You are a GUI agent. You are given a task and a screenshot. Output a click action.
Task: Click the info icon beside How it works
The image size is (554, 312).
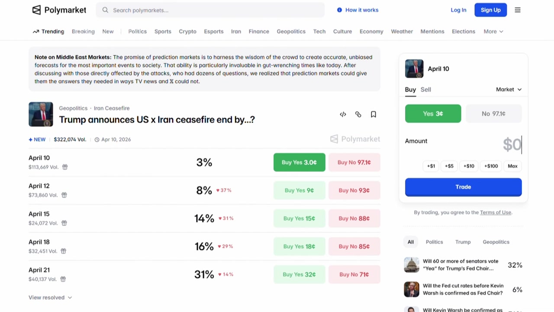(339, 10)
